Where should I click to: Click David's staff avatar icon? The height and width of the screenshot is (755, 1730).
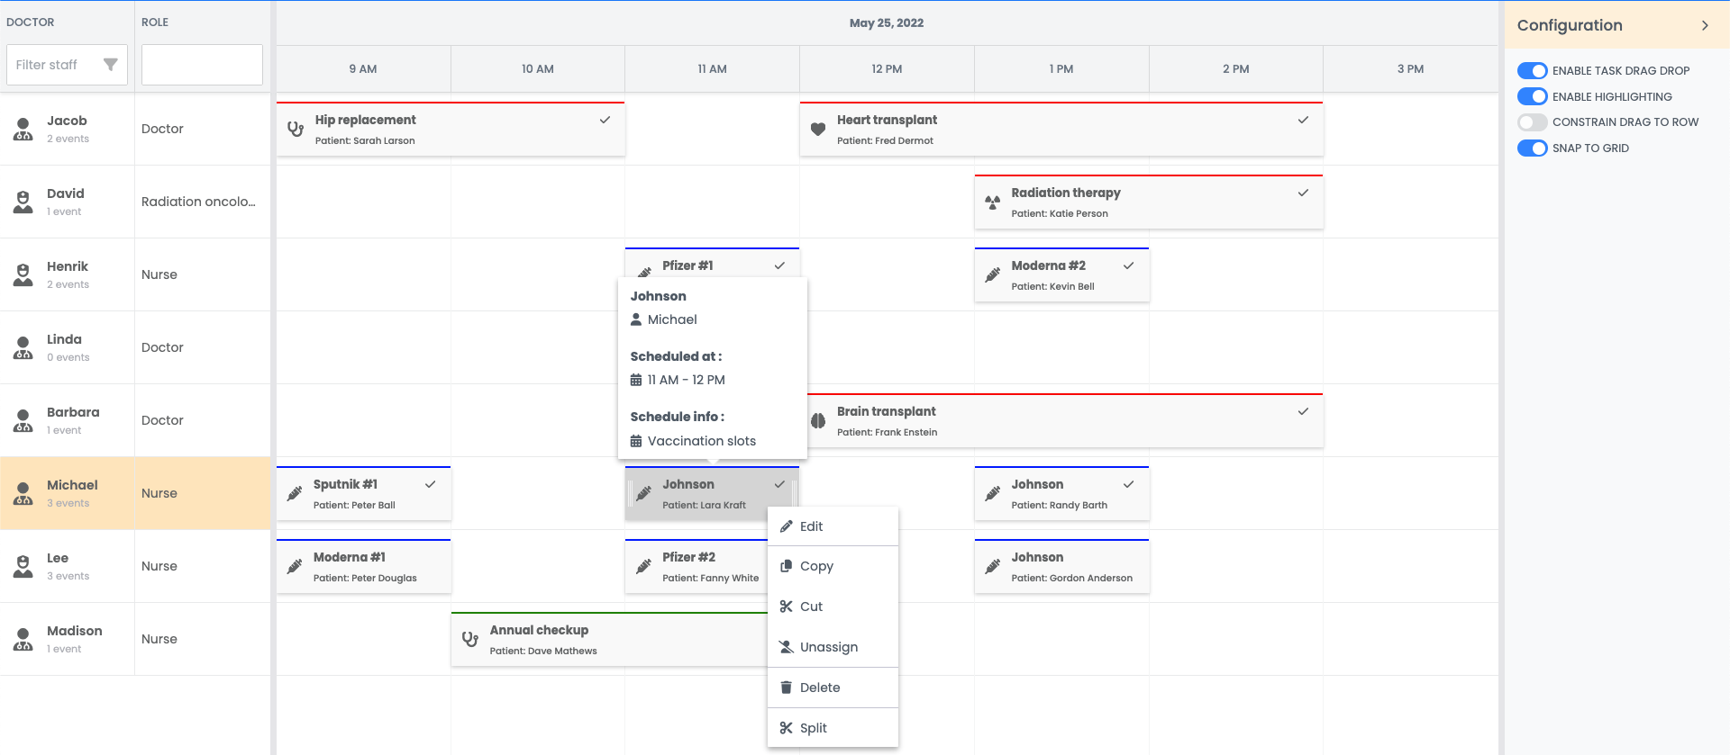pos(23,202)
